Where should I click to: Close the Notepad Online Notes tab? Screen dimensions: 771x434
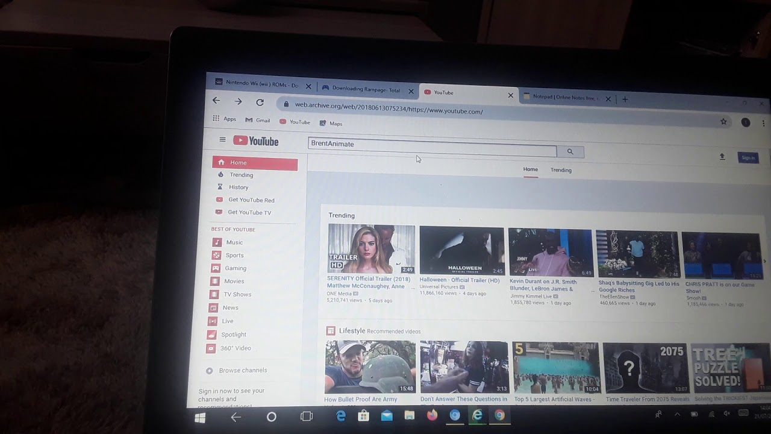coord(608,99)
